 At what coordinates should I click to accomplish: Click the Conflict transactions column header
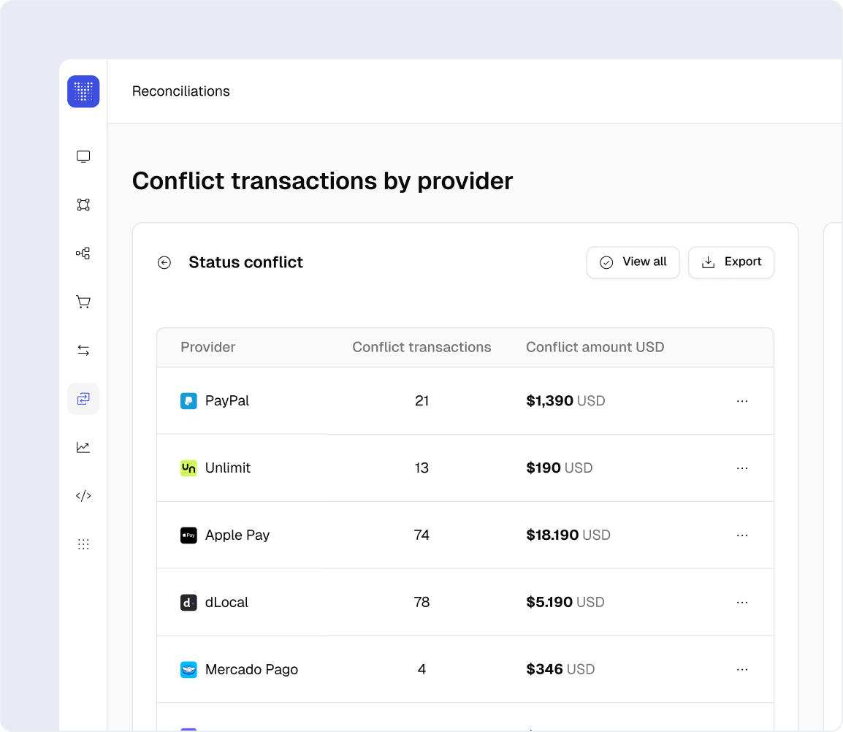click(422, 348)
